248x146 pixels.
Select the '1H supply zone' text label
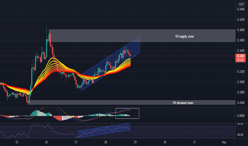184,36
